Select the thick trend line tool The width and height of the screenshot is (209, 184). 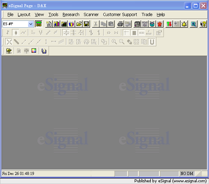click(17, 42)
